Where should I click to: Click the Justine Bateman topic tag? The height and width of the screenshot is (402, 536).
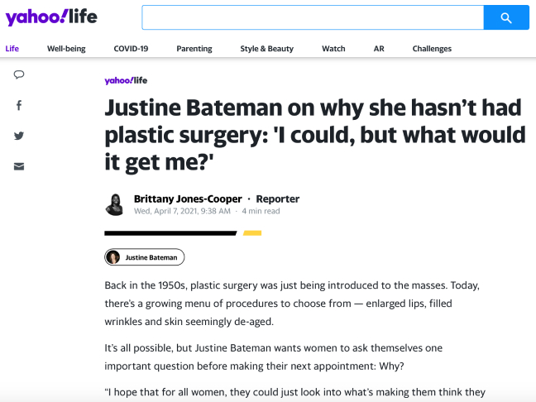pos(145,257)
